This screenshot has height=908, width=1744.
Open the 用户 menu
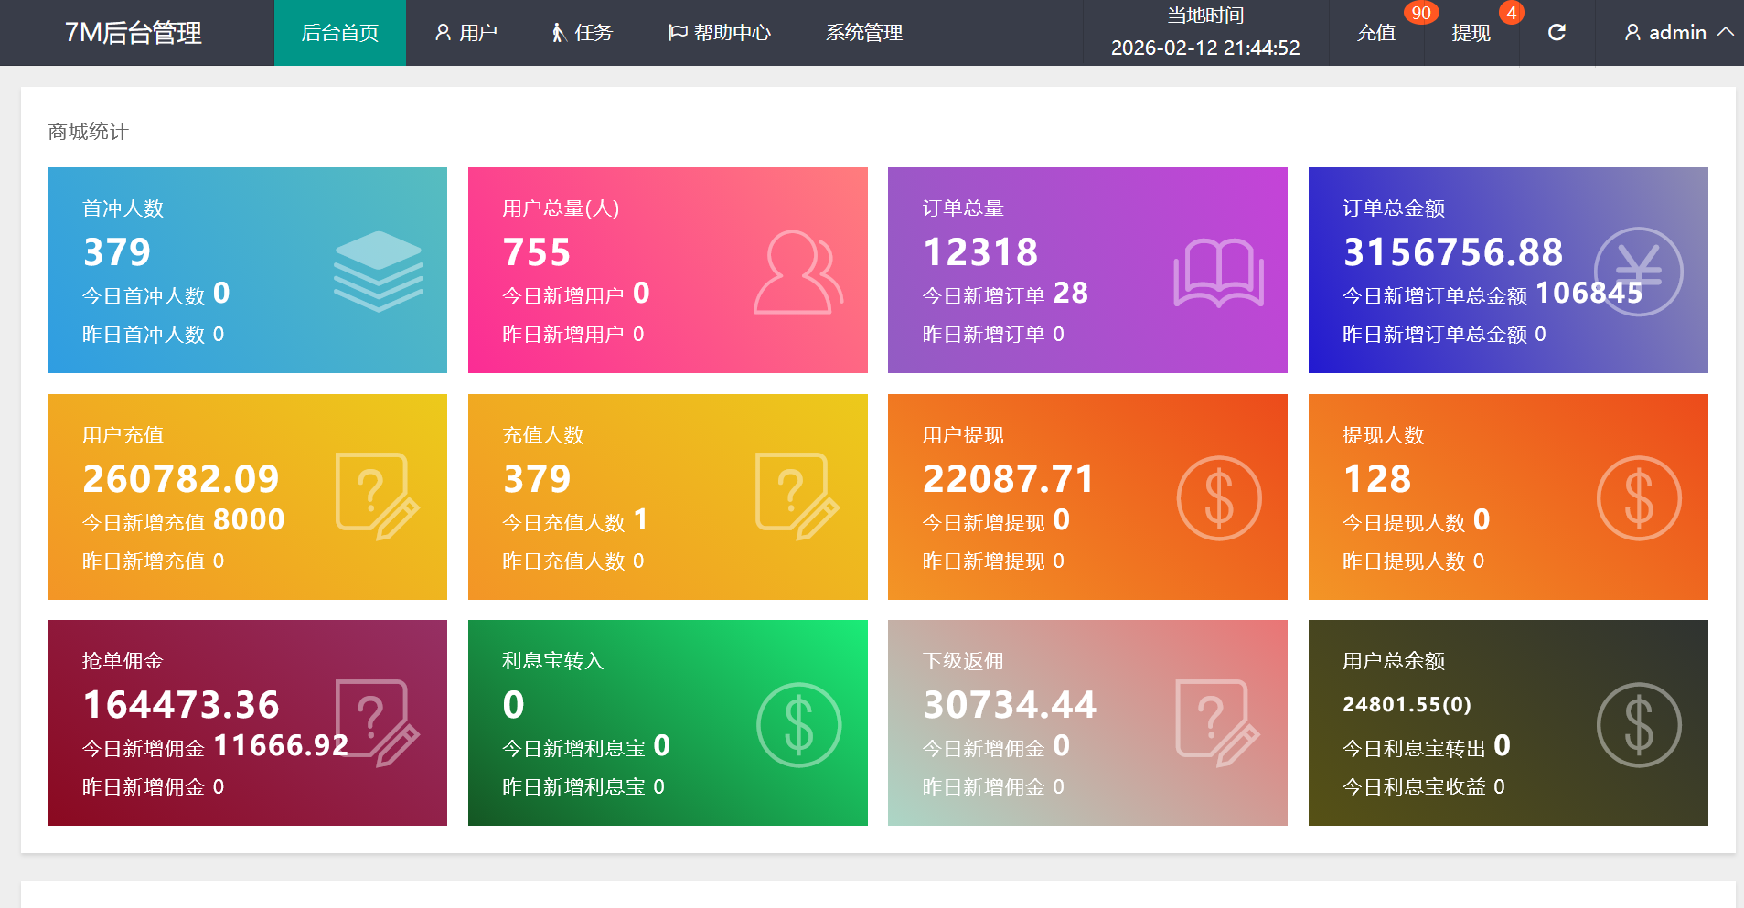(465, 33)
